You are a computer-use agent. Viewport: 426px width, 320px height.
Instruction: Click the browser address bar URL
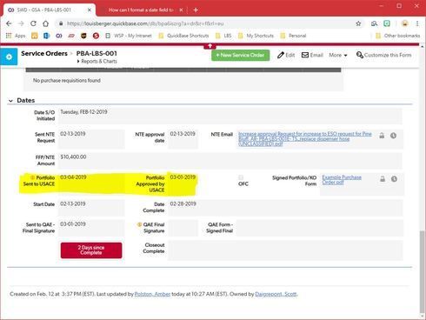(145, 23)
